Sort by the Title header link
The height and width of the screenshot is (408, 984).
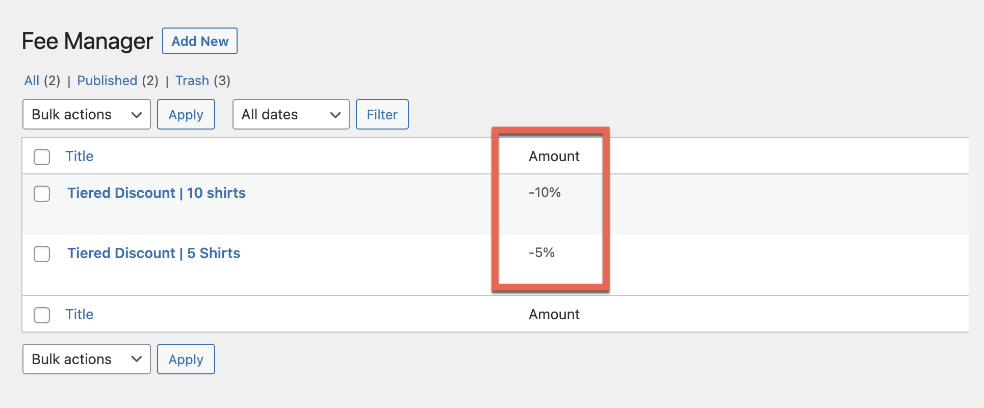pyautogui.click(x=80, y=157)
